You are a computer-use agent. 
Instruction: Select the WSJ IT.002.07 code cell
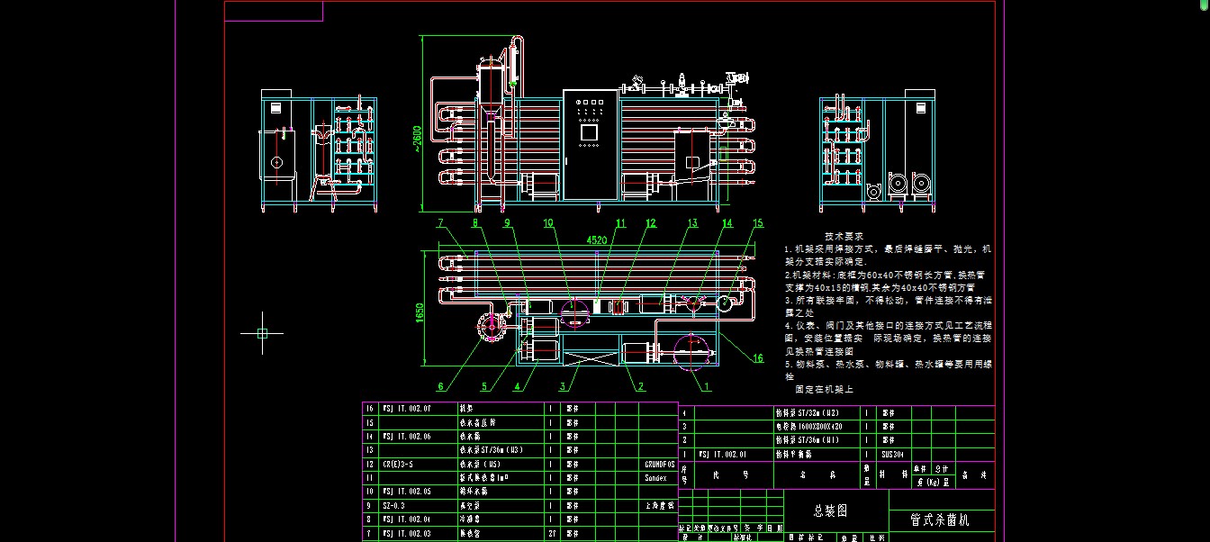[420, 409]
